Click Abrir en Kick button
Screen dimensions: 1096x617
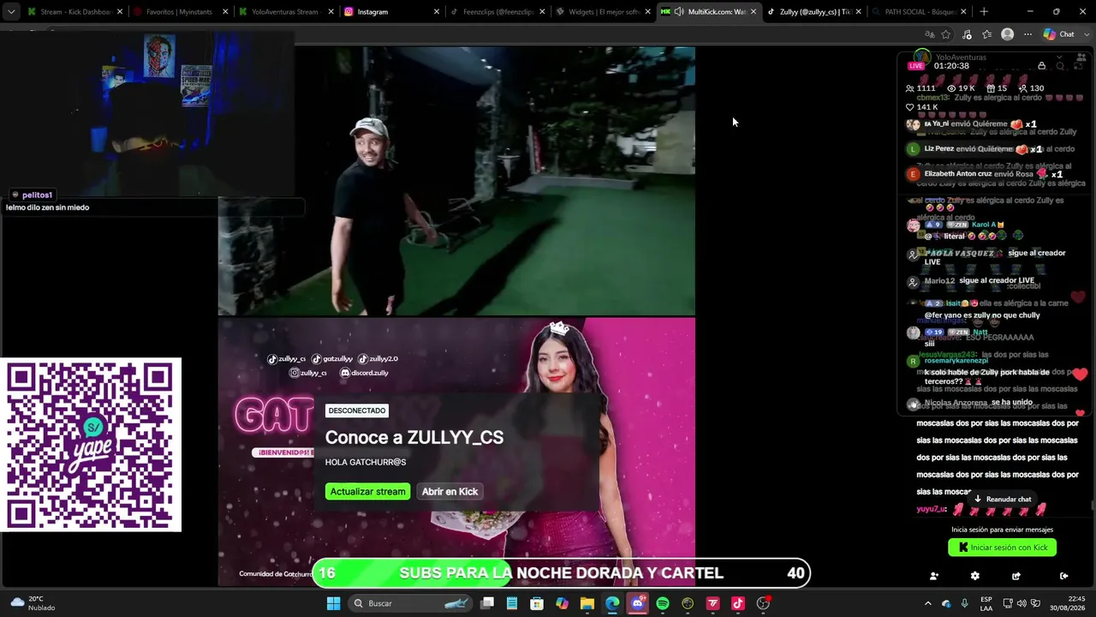pos(450,491)
